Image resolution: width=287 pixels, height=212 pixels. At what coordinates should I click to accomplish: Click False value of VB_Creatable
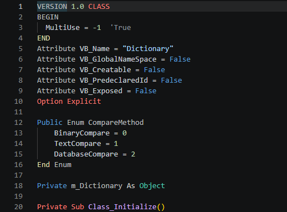155,70
